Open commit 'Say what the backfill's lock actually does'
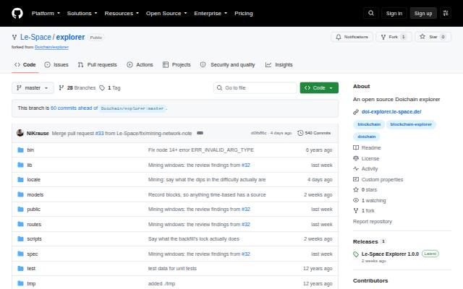The height and width of the screenshot is (289, 463). [x=194, y=239]
